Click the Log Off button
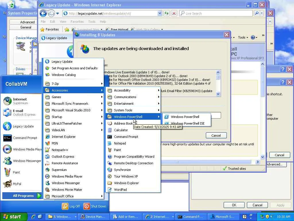 click(71, 206)
